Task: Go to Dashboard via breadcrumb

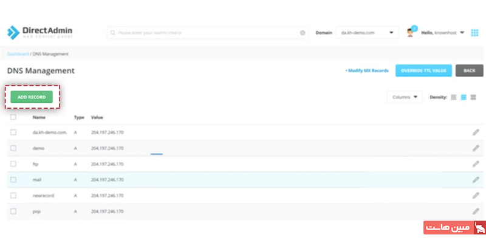Action: (18, 54)
